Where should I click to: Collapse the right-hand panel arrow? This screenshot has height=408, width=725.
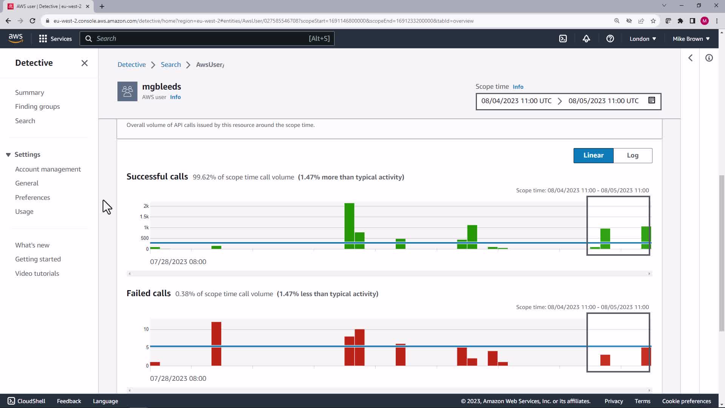(x=690, y=58)
